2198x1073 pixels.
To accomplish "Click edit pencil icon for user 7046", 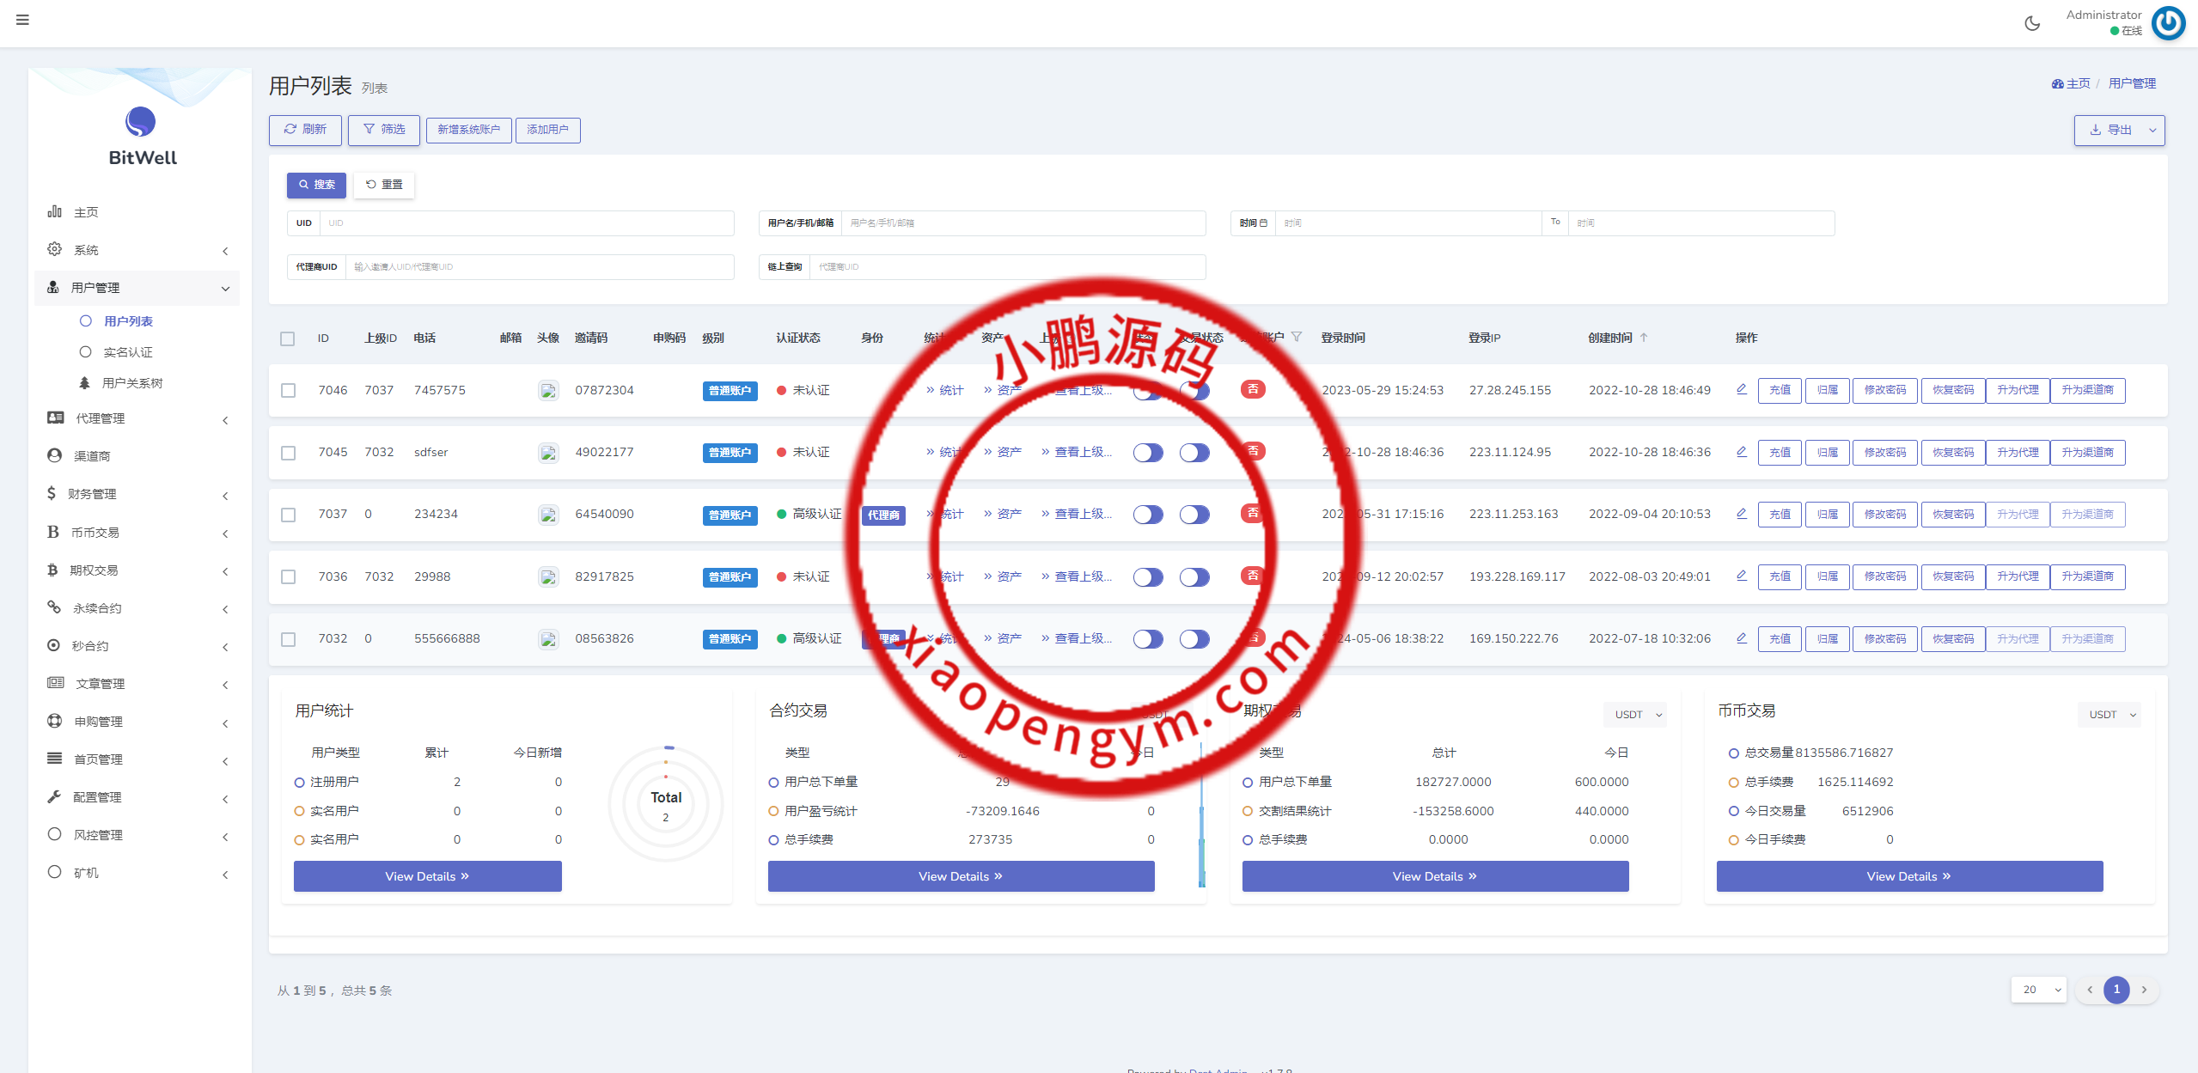I will (x=1741, y=389).
